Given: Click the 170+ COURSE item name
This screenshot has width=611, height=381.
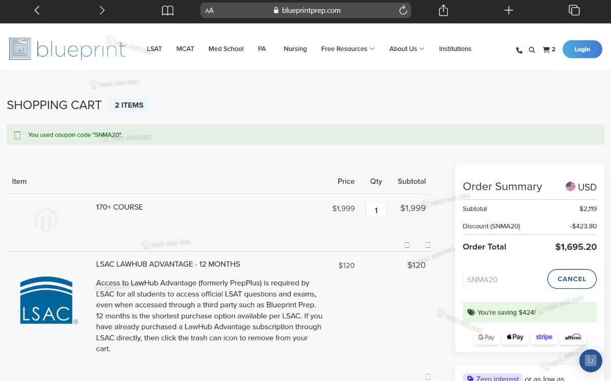Looking at the screenshot, I should [x=120, y=207].
